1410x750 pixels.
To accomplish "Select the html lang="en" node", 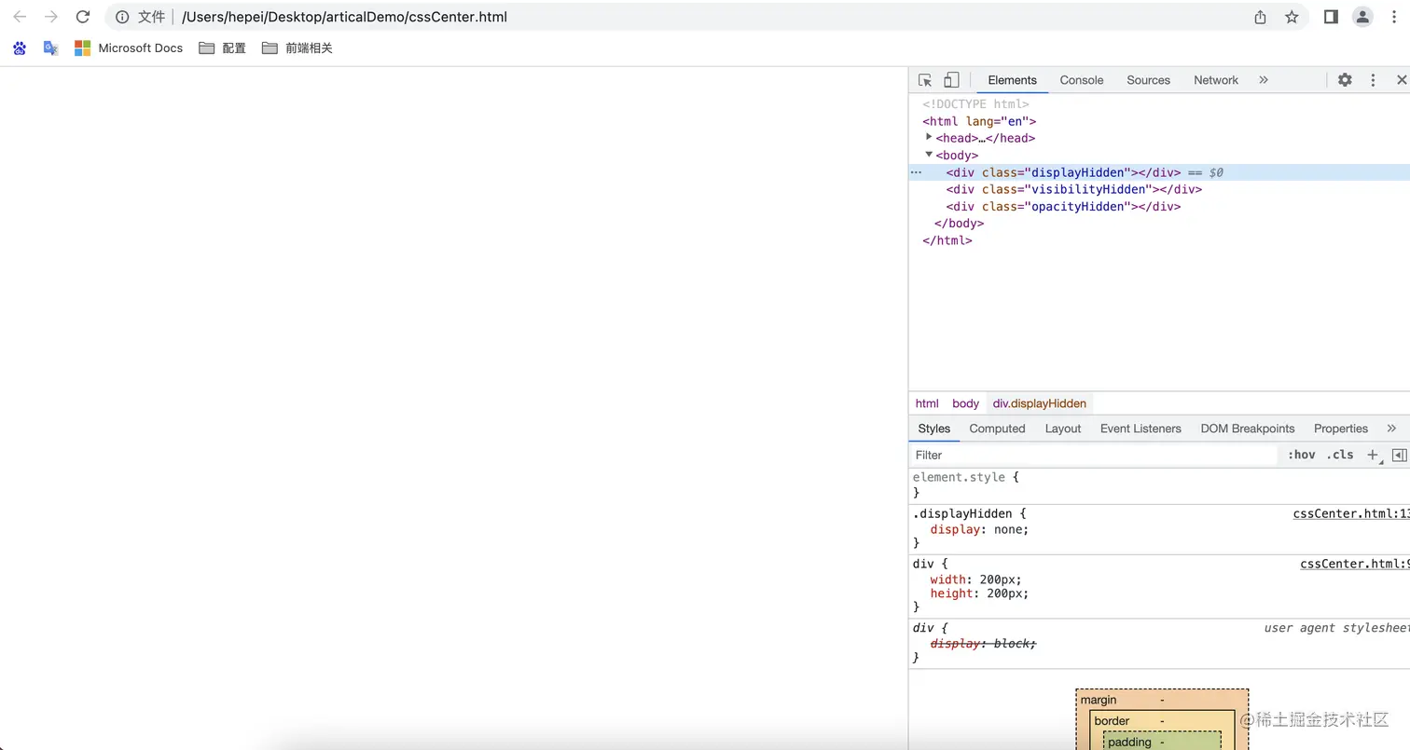I will pos(979,121).
